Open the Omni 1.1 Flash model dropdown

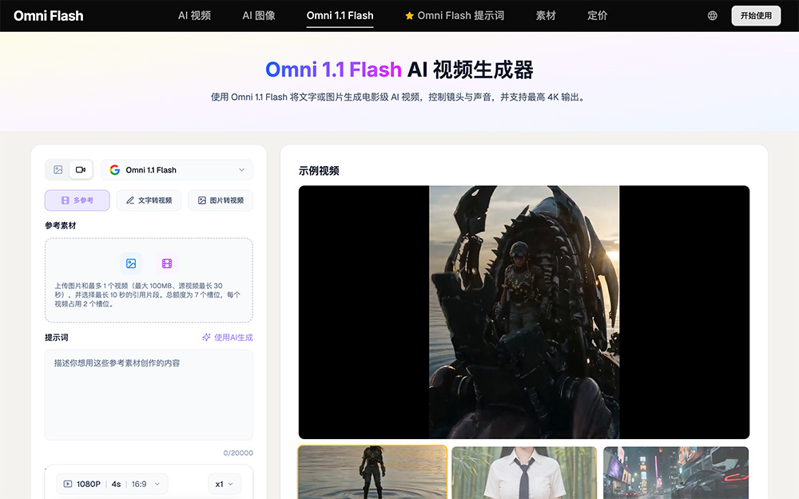[x=177, y=169]
